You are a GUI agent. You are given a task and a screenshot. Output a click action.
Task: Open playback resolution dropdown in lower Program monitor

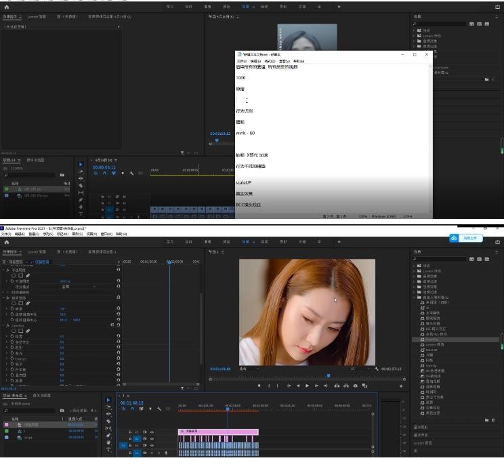(x=359, y=369)
